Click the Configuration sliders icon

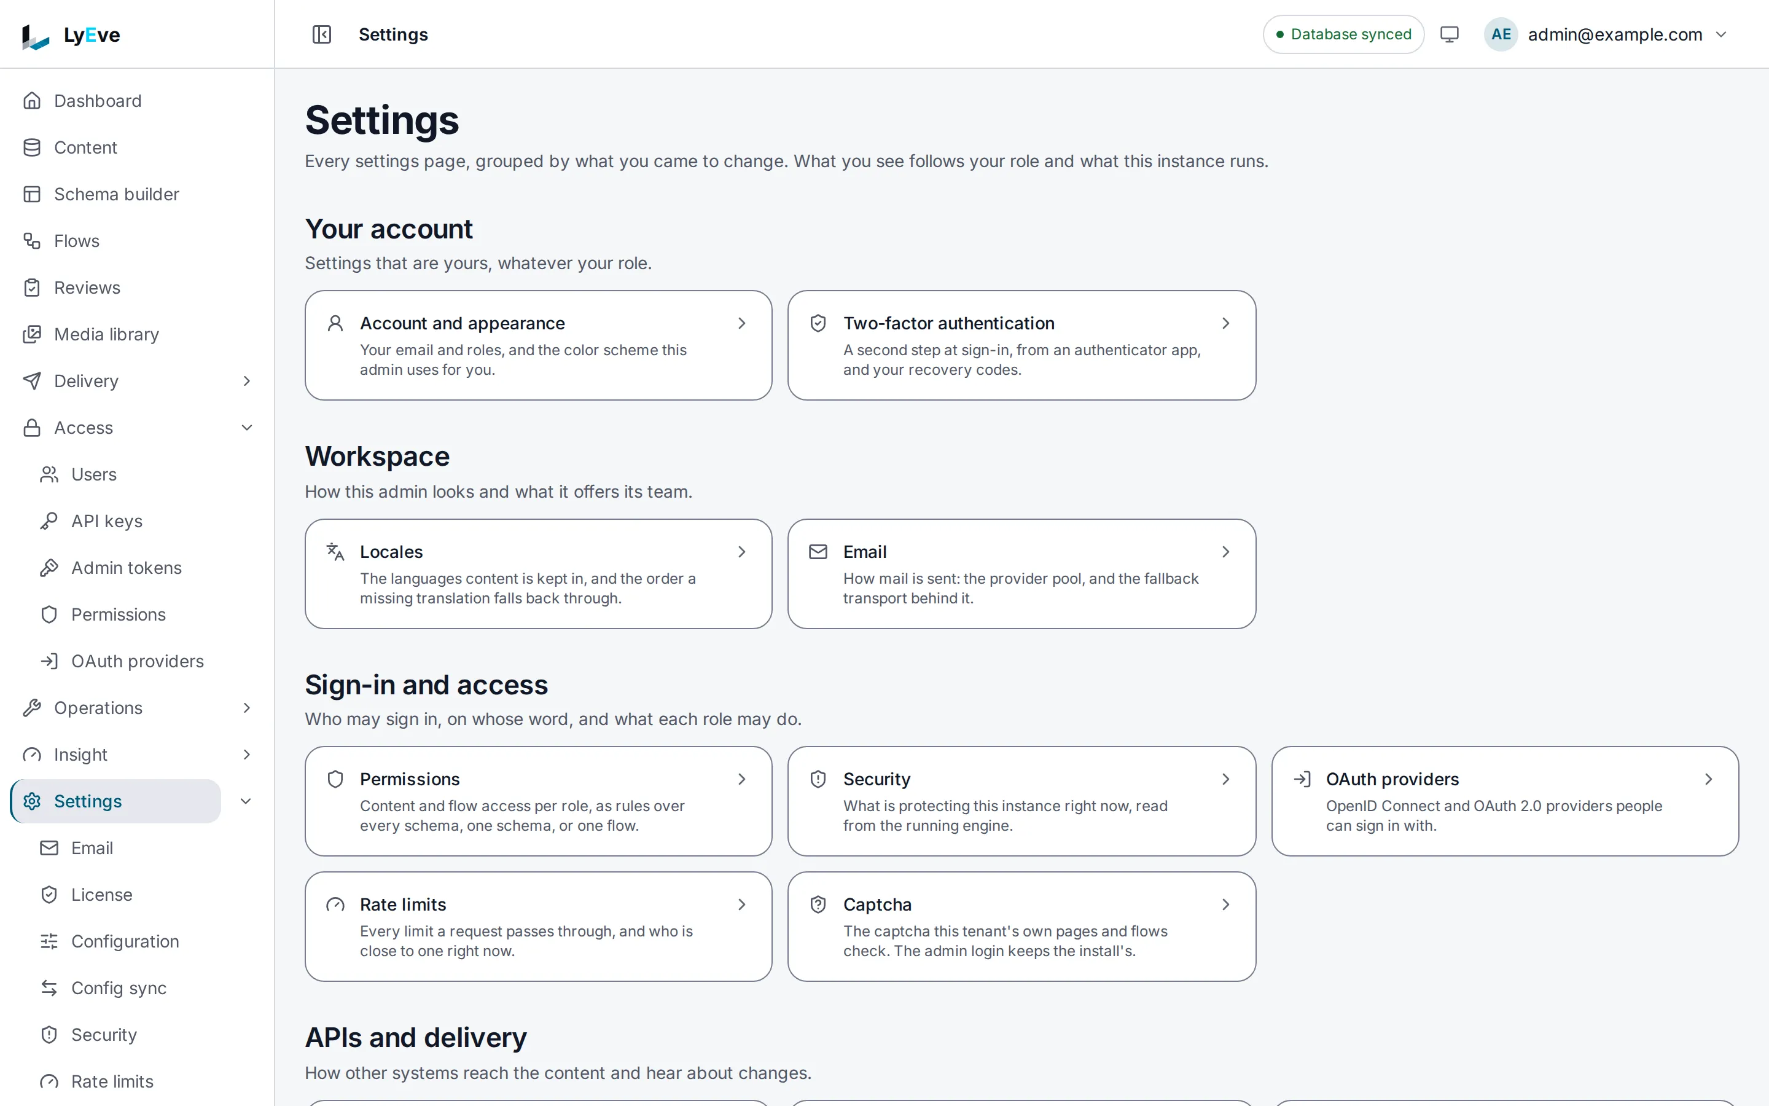pyautogui.click(x=49, y=941)
